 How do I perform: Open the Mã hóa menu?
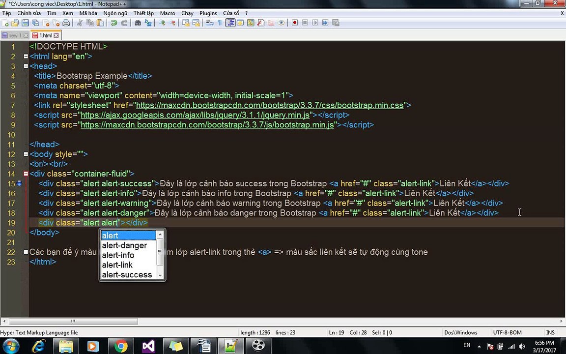[x=88, y=13]
